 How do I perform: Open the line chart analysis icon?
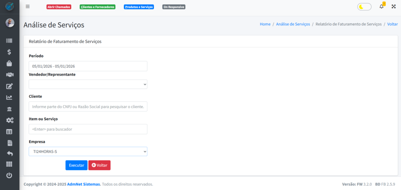coord(9,98)
